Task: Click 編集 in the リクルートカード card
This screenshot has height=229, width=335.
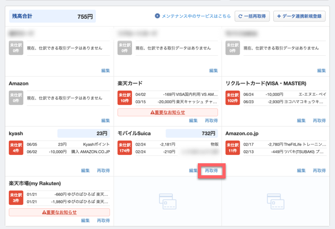Action: [x=301, y=120]
